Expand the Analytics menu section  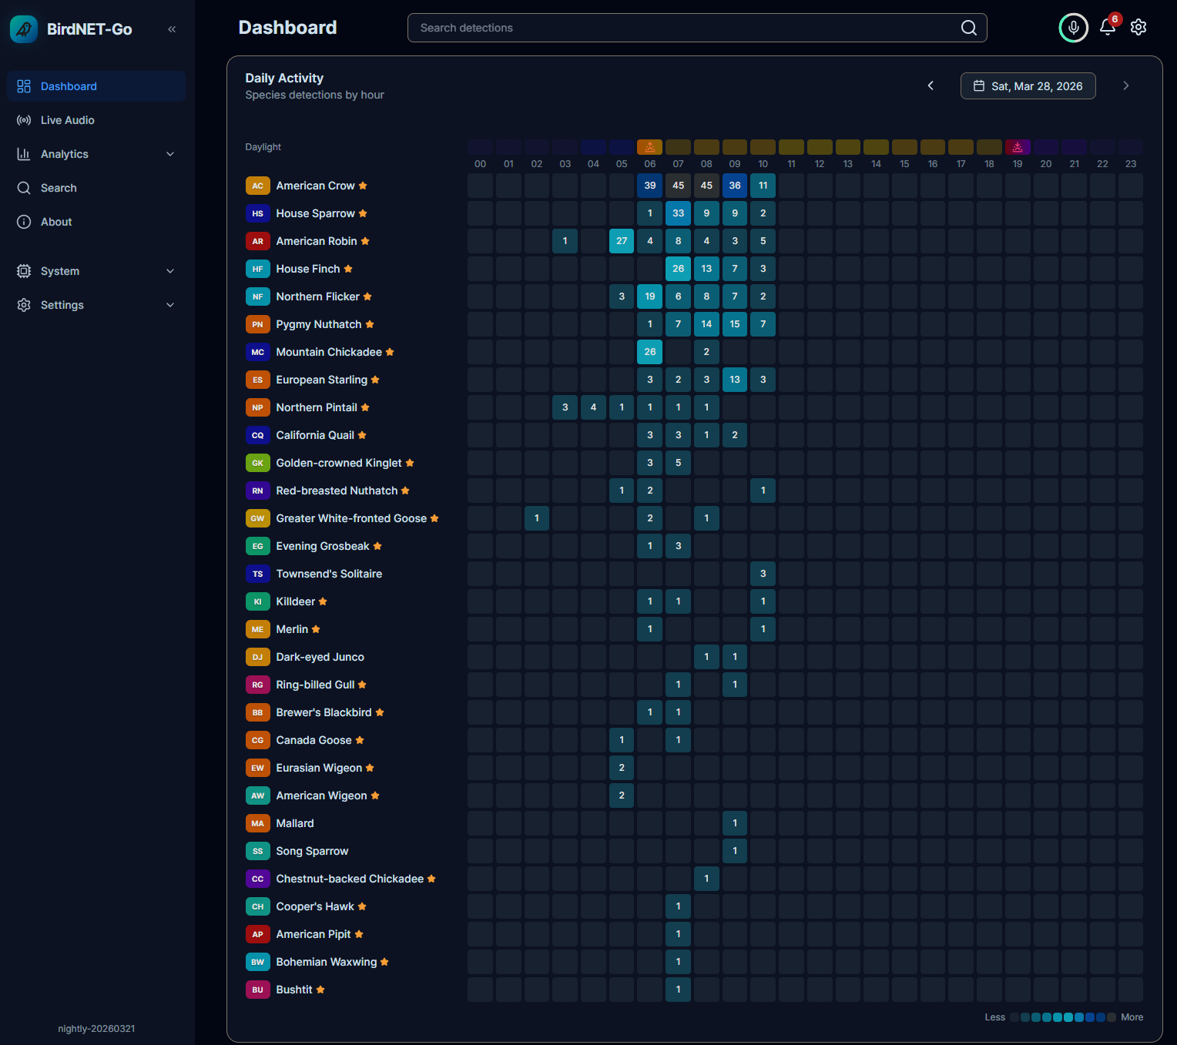pyautogui.click(x=96, y=154)
